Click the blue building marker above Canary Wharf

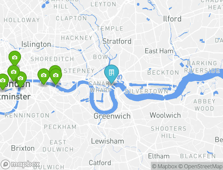pyautogui.click(x=111, y=74)
